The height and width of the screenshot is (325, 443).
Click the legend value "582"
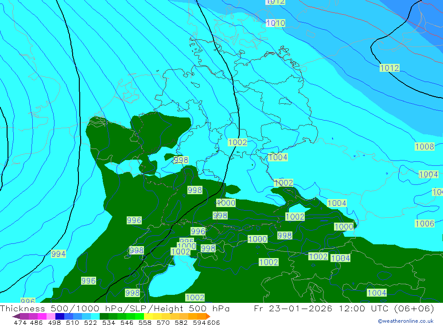click(x=181, y=322)
